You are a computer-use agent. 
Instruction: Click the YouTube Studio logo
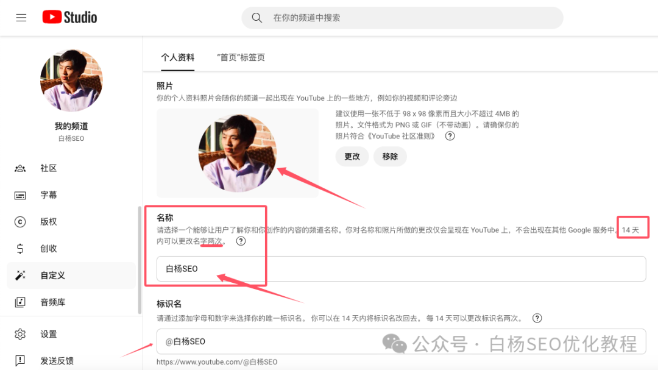69,17
